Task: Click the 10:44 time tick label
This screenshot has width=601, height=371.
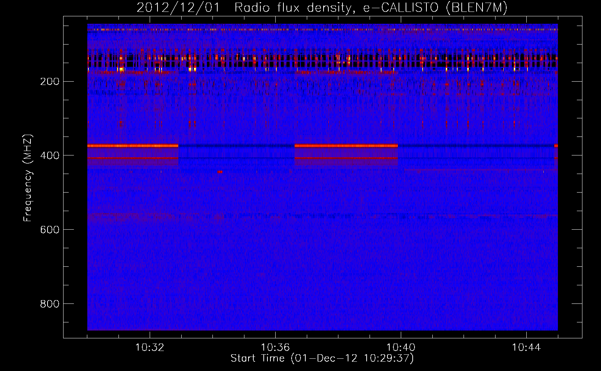Action: (x=526, y=348)
